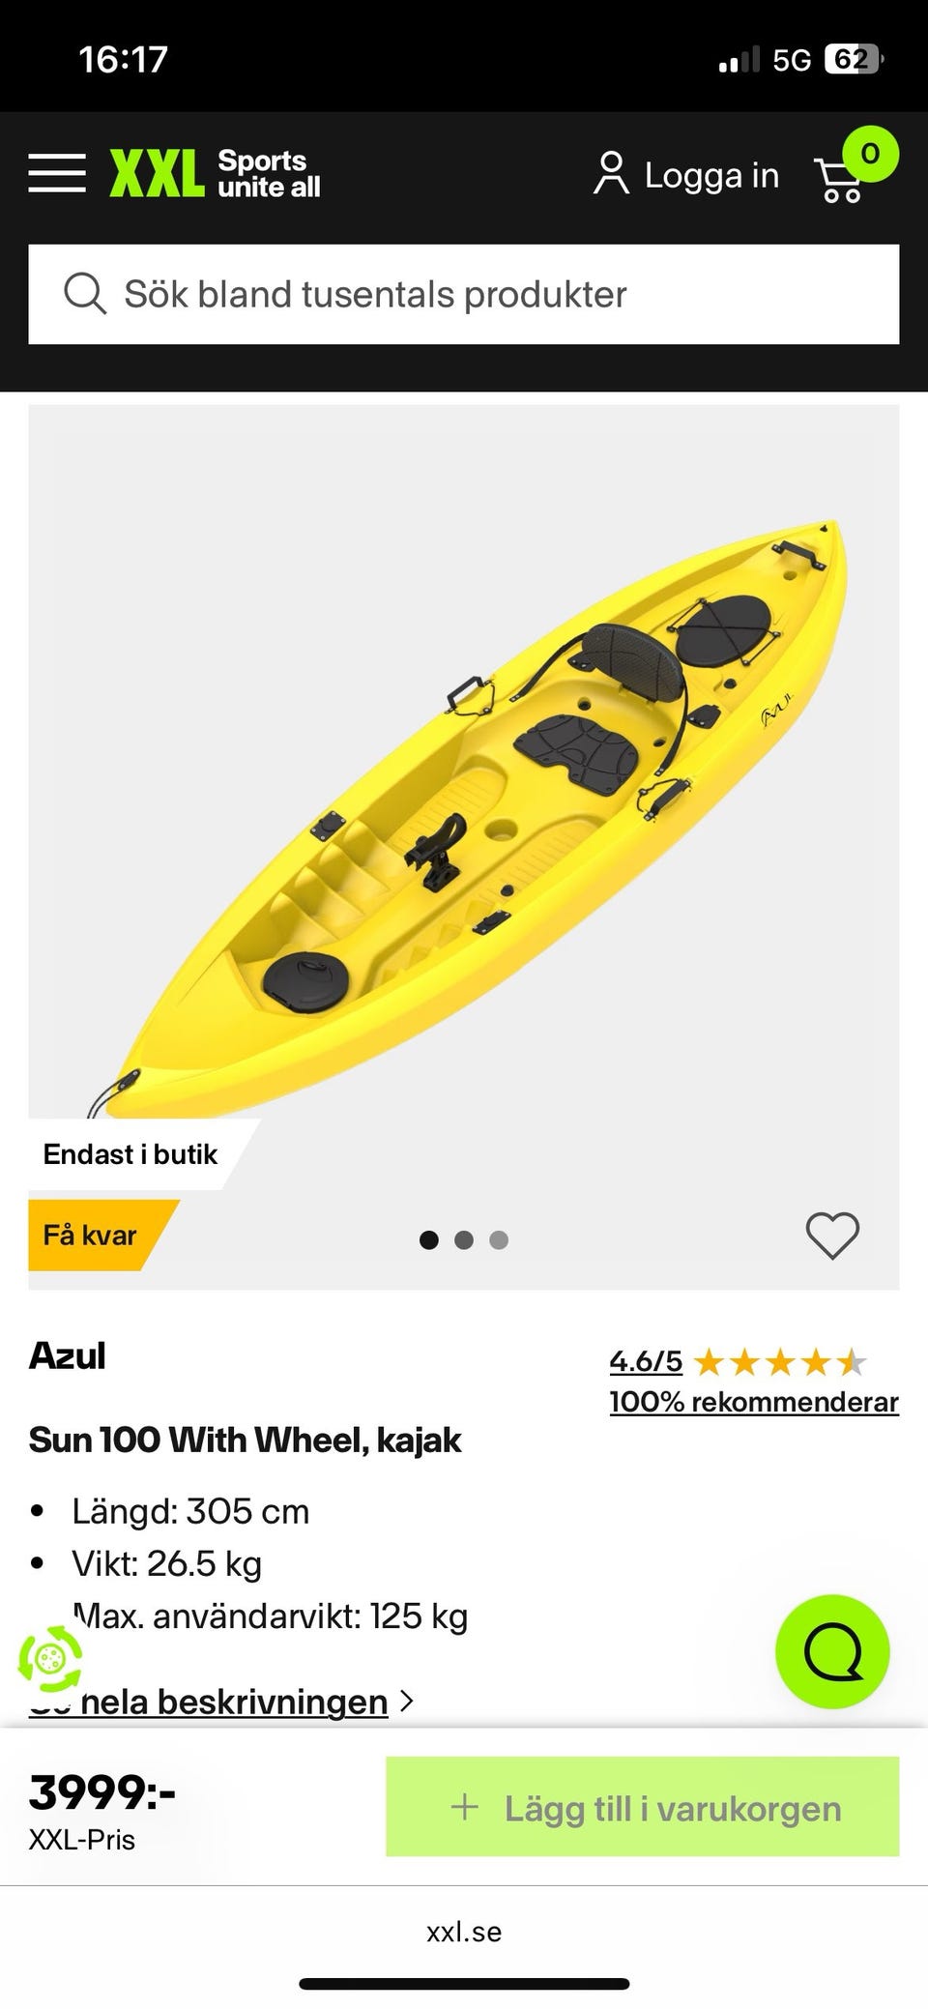Expand the full product description chevron

407,1701
